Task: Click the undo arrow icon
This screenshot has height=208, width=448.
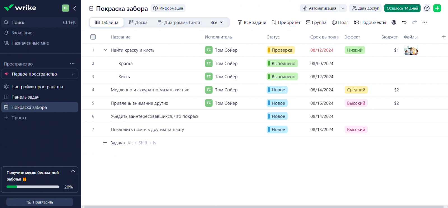Action: click(404, 22)
